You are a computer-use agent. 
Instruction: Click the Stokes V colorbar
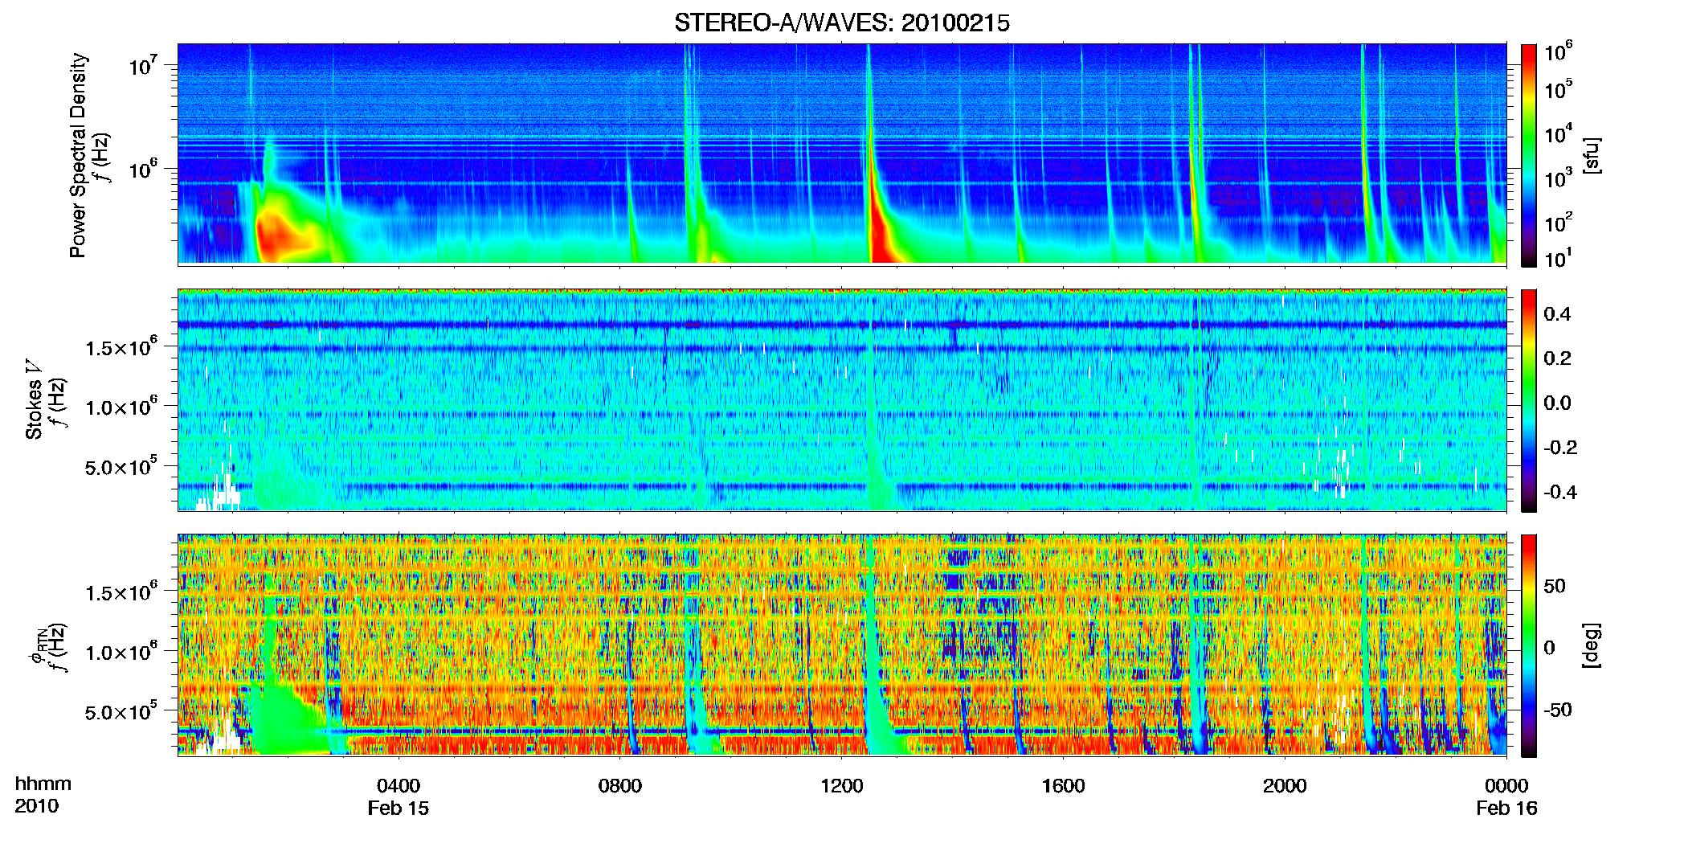coord(1529,400)
